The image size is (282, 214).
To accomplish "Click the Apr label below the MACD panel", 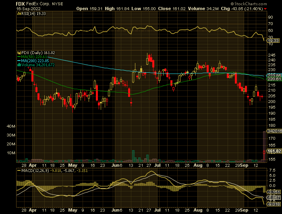I will (x=33, y=210).
